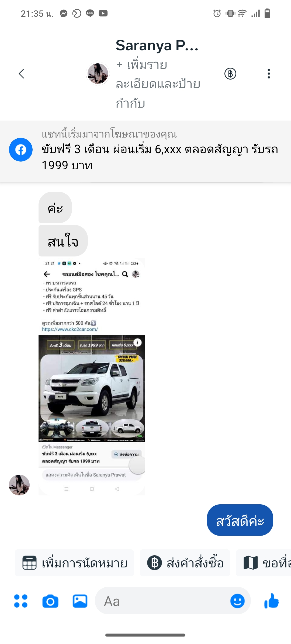Open the camera icon
This screenshot has width=291, height=644.
point(50,601)
